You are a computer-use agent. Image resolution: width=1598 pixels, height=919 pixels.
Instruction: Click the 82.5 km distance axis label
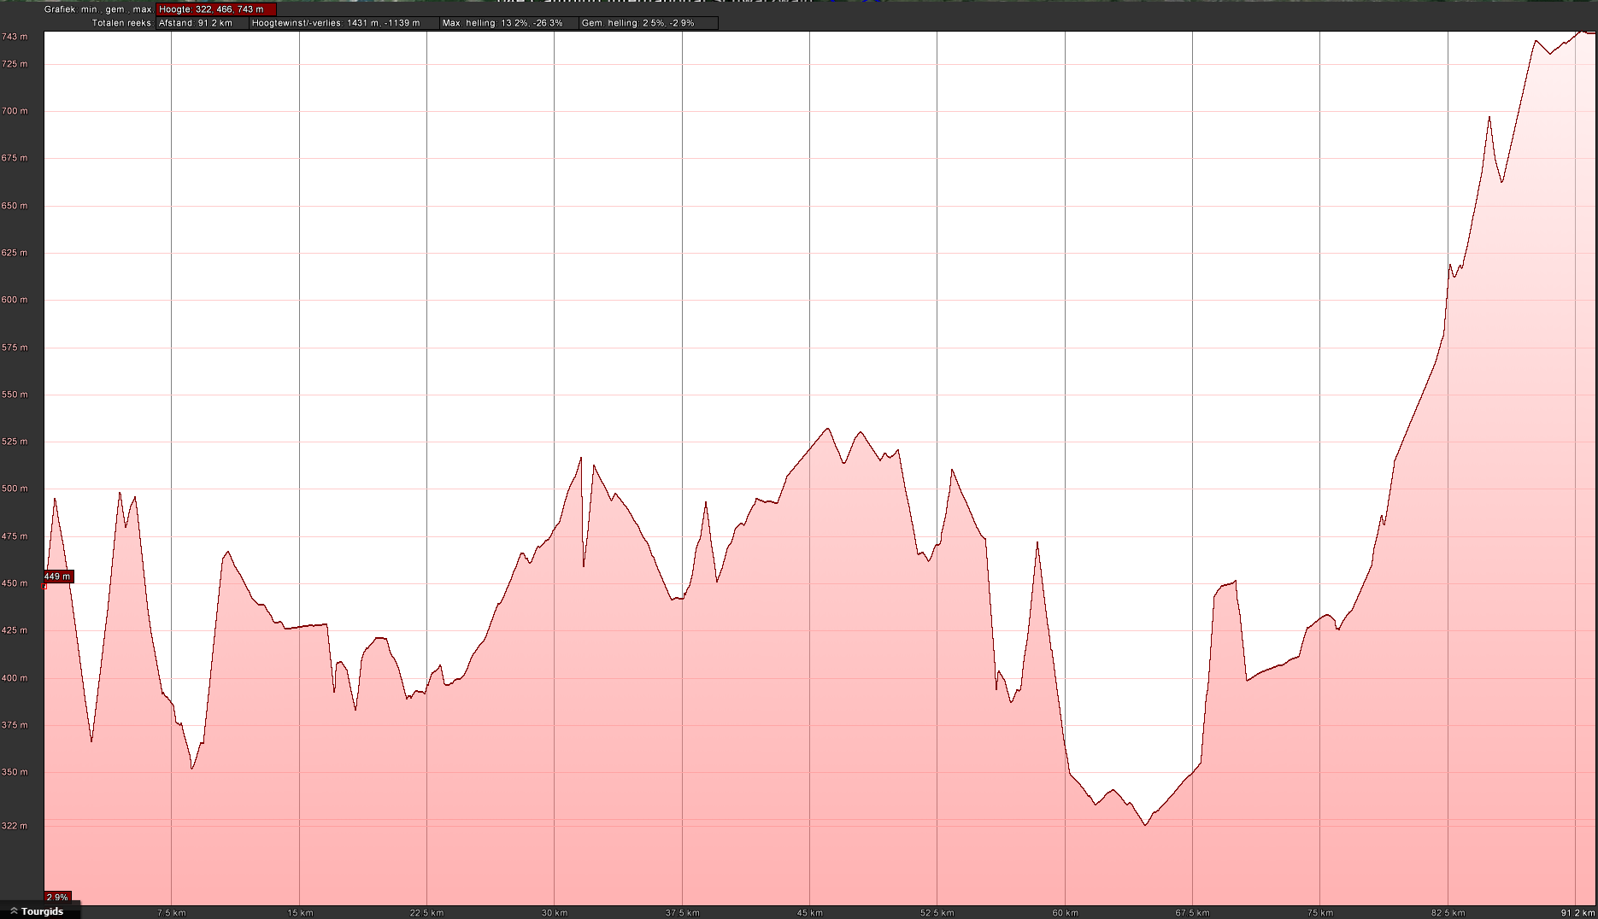(x=1448, y=912)
